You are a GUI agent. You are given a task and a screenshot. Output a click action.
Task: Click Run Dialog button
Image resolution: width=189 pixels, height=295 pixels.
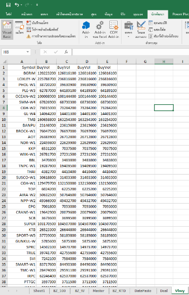[163, 36]
